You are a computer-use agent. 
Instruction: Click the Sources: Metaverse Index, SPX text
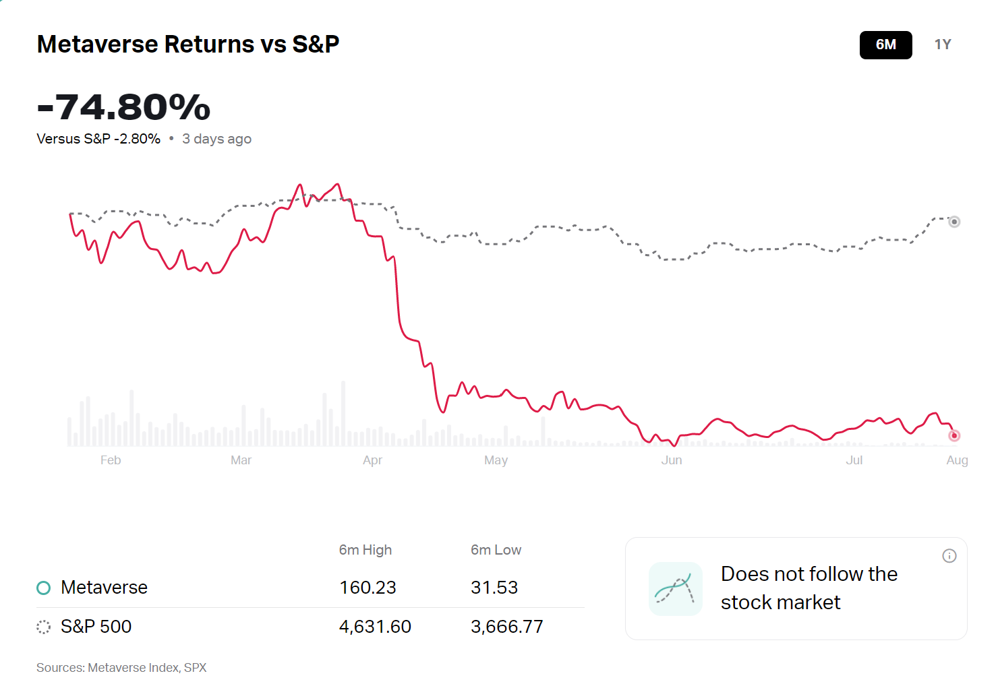121,668
